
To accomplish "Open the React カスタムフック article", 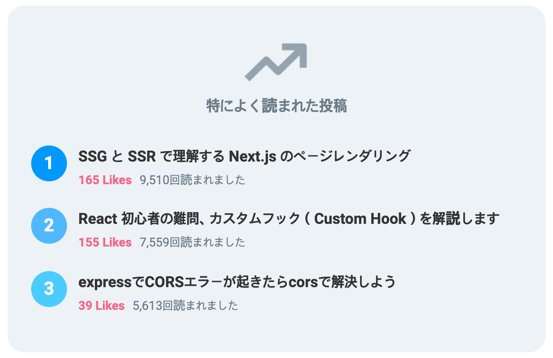I will coord(289,219).
